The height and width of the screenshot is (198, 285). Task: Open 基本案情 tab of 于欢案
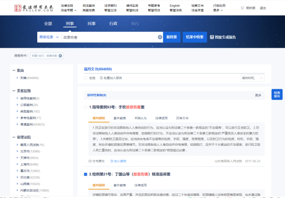(120, 118)
